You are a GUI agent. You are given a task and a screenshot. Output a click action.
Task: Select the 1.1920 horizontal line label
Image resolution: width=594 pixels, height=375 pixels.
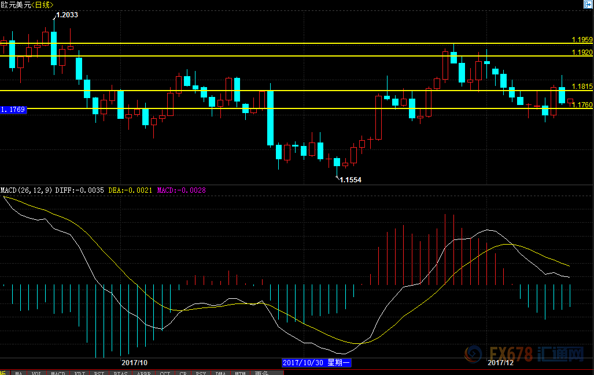tap(582, 52)
